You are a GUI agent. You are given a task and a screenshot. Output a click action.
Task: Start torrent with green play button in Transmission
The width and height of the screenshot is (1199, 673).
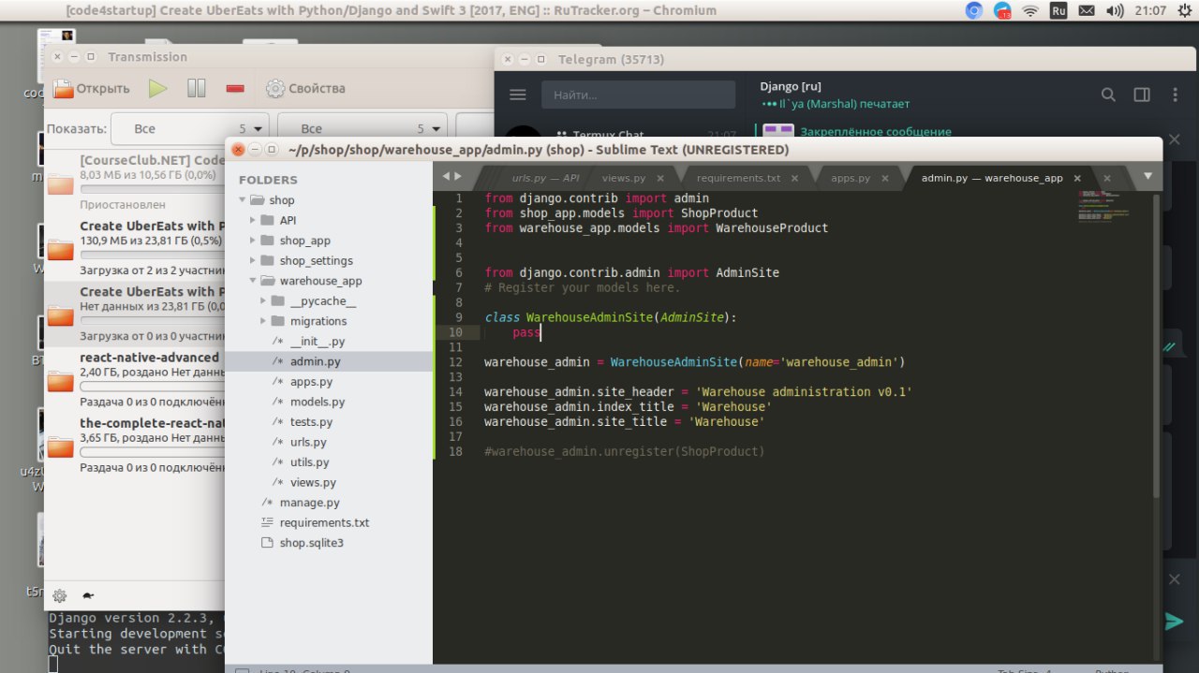click(157, 89)
